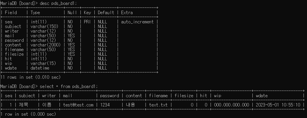
Task: Select the 'Field' column header
Action: [11, 13]
